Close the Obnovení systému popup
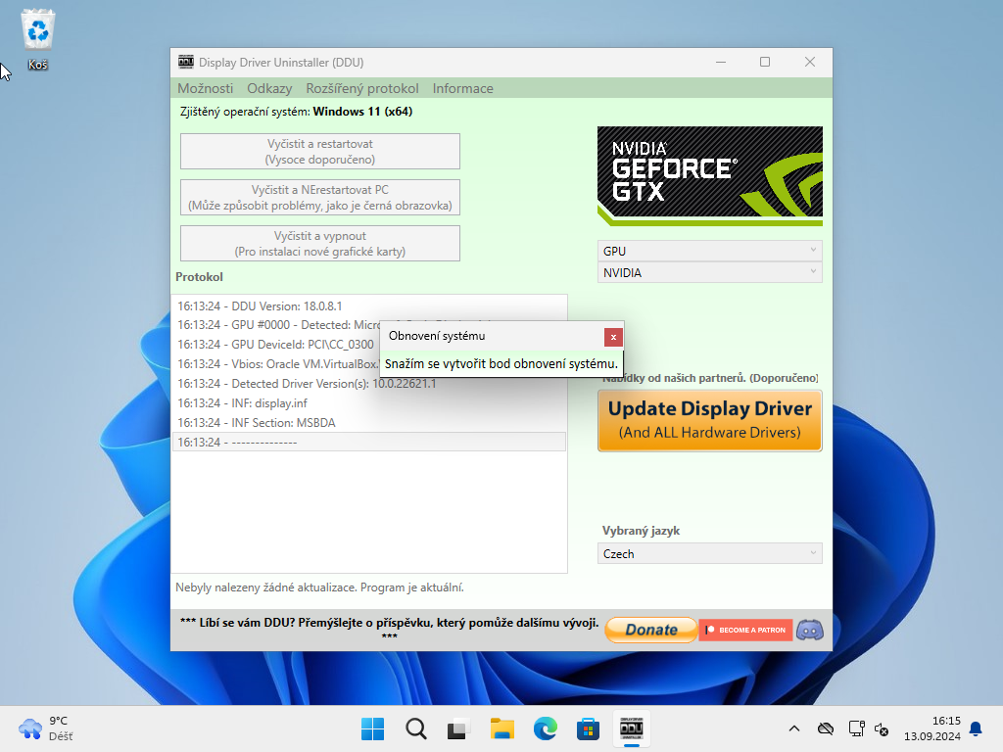Image resolution: width=1003 pixels, height=752 pixels. [x=613, y=337]
